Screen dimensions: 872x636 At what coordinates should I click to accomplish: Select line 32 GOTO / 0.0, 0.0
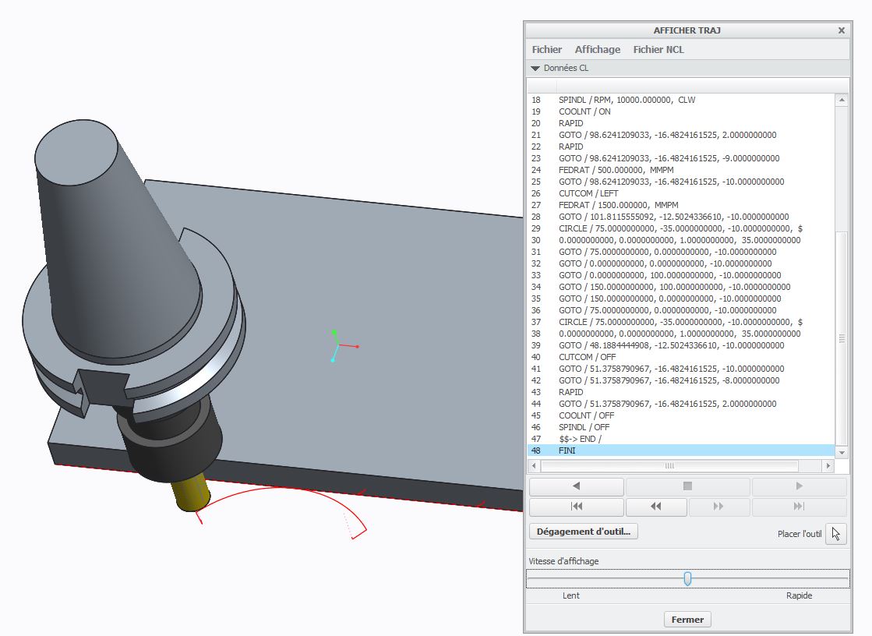[681, 263]
